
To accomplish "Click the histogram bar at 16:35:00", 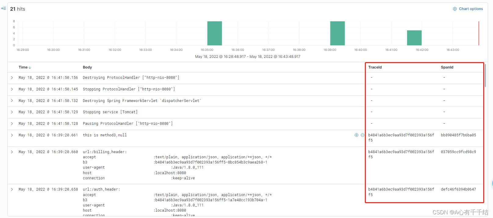I will coord(214,33).
